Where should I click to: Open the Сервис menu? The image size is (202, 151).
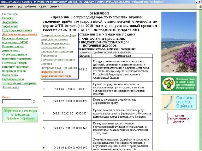coord(43,7)
